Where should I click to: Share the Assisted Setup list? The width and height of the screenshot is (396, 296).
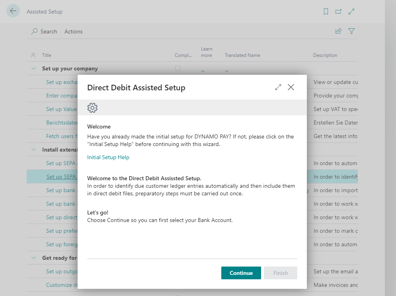[338, 31]
